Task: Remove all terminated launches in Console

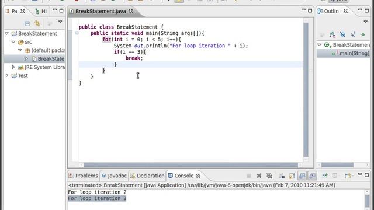Action: point(269,176)
